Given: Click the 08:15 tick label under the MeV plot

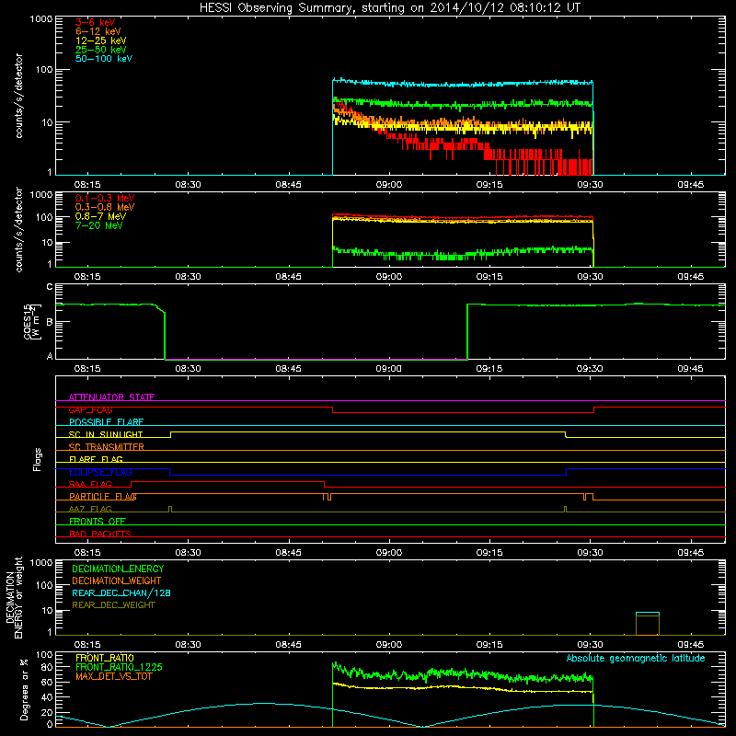Looking at the screenshot, I should pyautogui.click(x=87, y=277).
